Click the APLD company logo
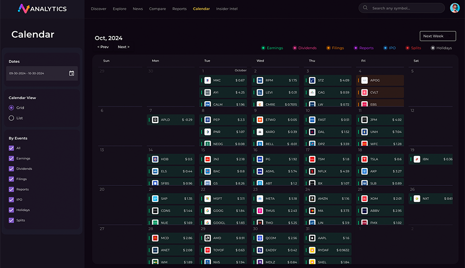 pyautogui.click(x=155, y=119)
